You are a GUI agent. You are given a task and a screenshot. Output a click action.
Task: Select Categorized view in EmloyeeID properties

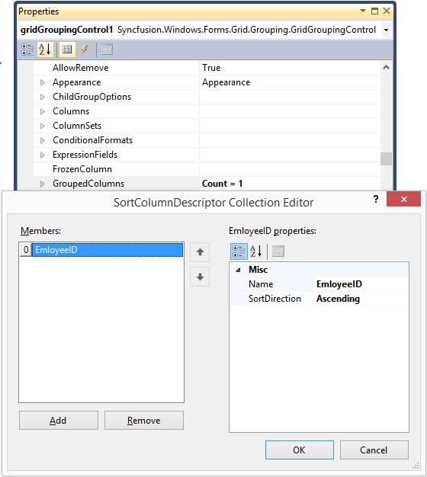[x=239, y=251]
